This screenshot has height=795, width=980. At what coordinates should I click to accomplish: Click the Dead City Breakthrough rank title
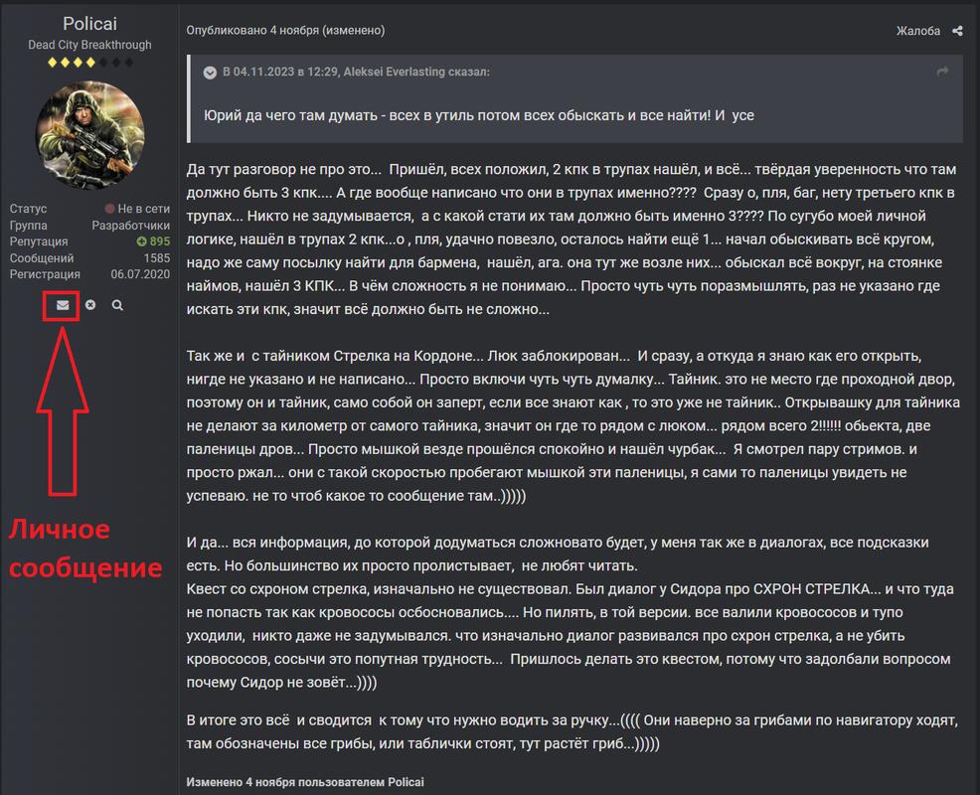(90, 45)
